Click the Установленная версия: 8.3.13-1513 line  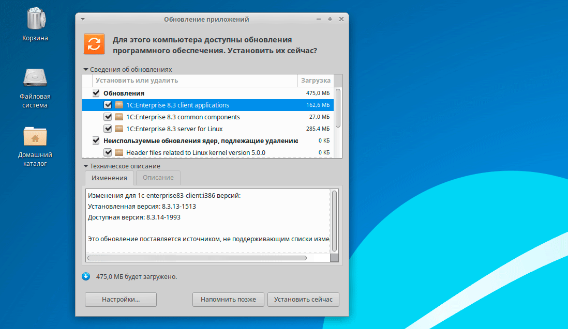[x=142, y=207]
